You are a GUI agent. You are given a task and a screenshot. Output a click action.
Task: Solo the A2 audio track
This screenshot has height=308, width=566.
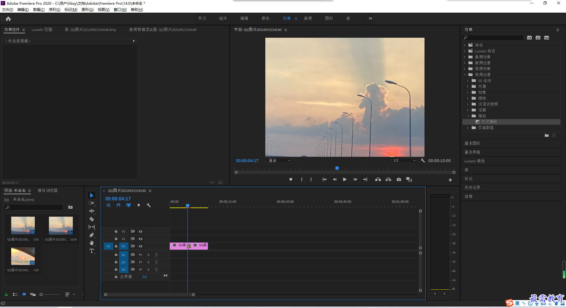148,262
